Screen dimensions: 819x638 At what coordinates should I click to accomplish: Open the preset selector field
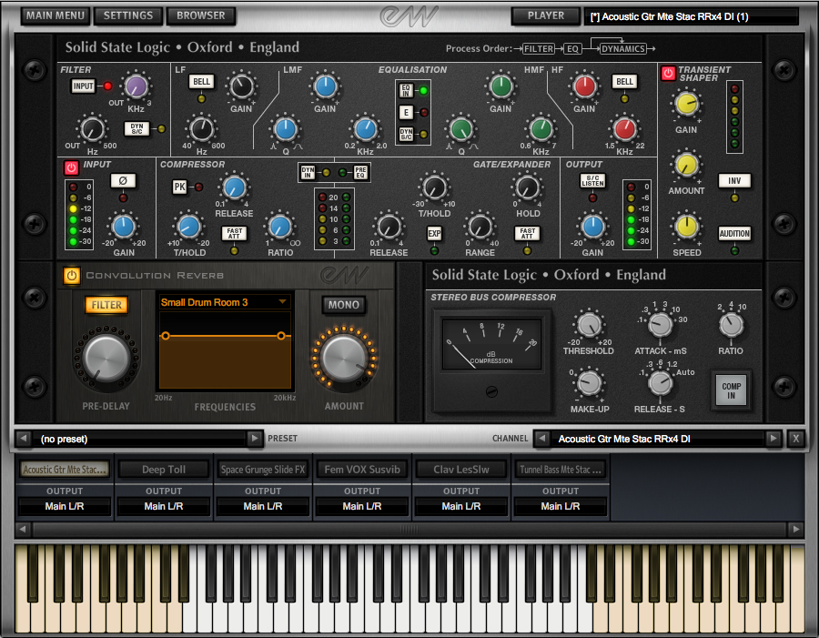(x=139, y=439)
